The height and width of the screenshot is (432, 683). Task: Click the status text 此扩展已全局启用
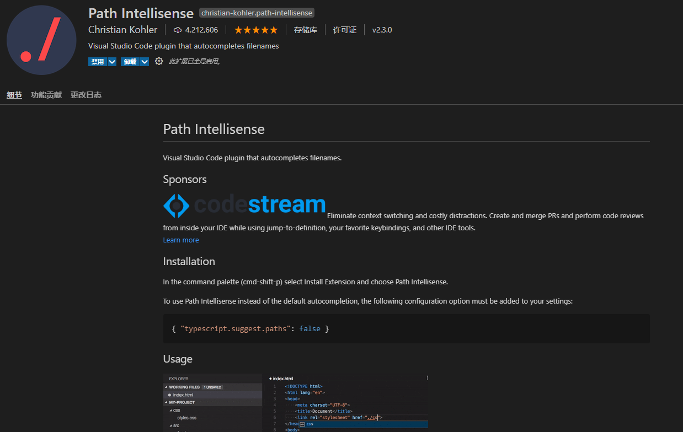click(195, 62)
